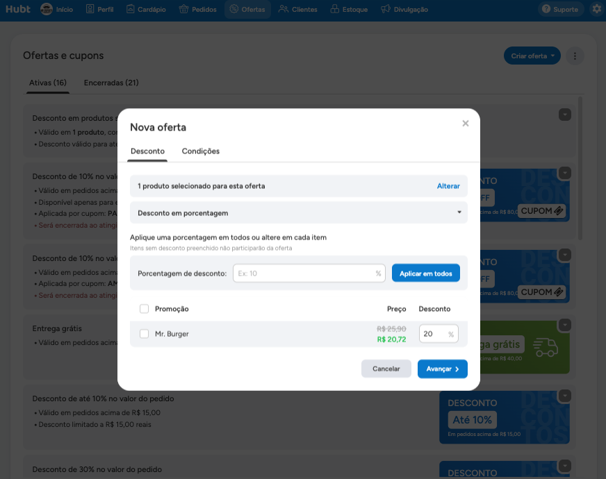This screenshot has height=479, width=606.
Task: Edit the Mr. Burger discount field
Action: pyautogui.click(x=439, y=334)
